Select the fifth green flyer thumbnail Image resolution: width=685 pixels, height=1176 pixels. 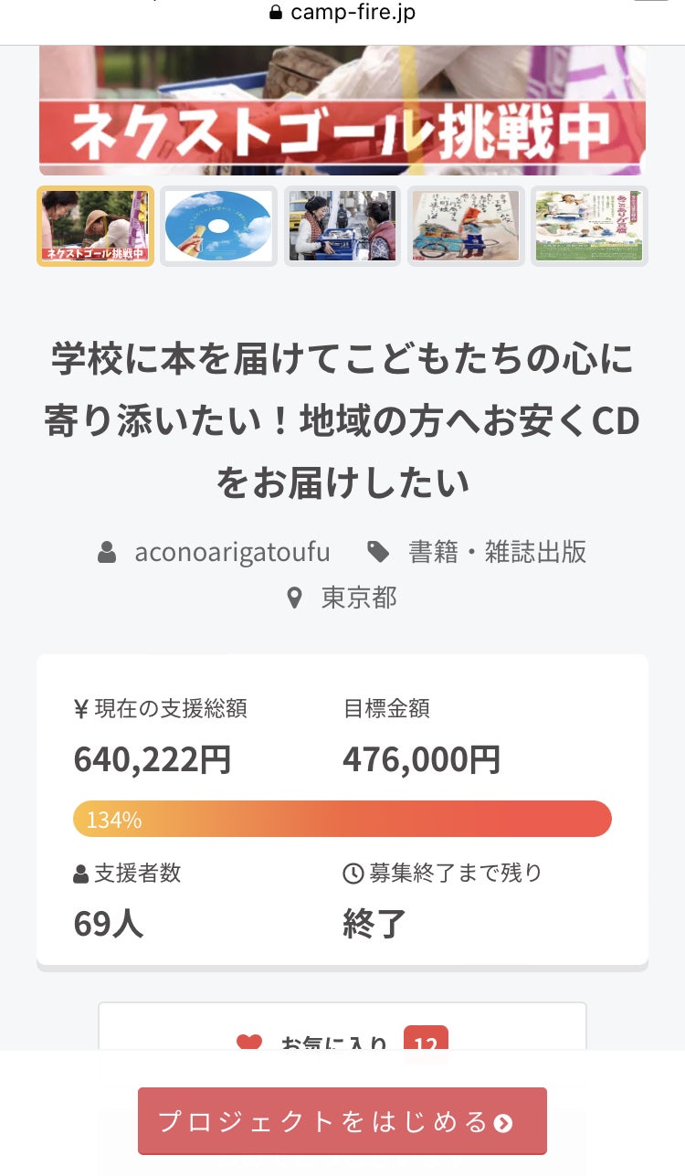[589, 227]
